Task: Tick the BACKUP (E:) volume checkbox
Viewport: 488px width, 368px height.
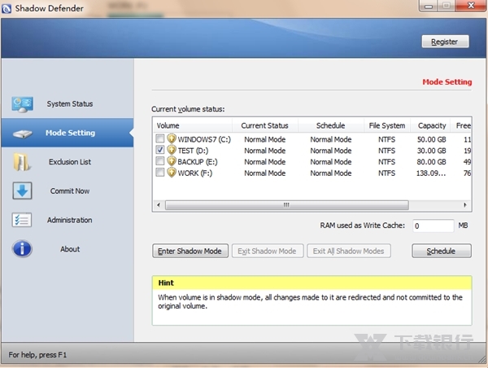Action: point(160,162)
